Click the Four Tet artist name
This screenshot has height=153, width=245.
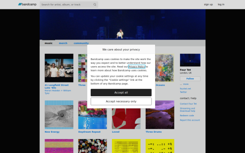185,70
